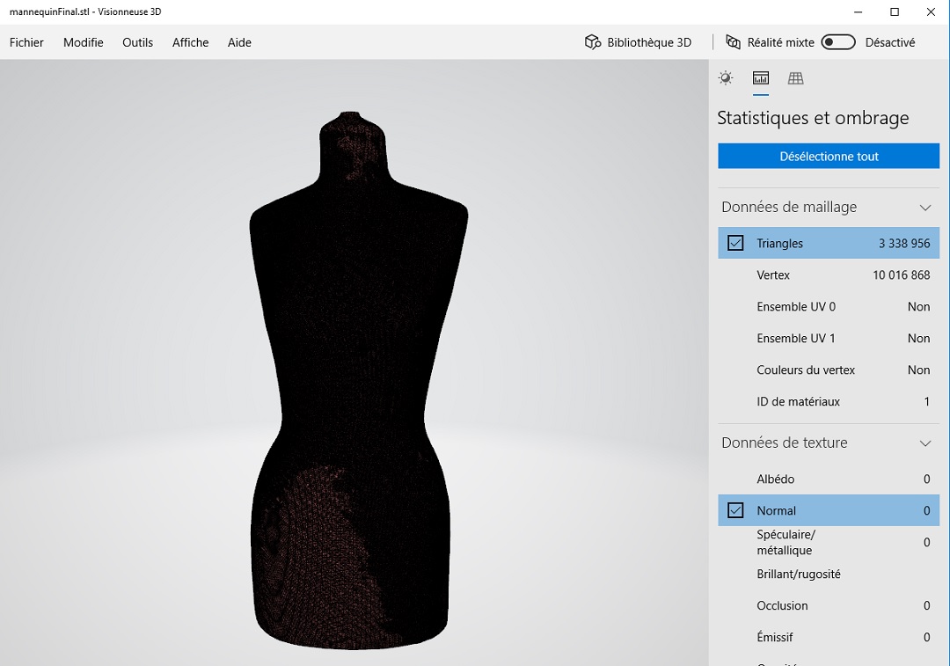950x666 pixels.
Task: Select the Émissif texture row
Action: pyautogui.click(x=829, y=637)
